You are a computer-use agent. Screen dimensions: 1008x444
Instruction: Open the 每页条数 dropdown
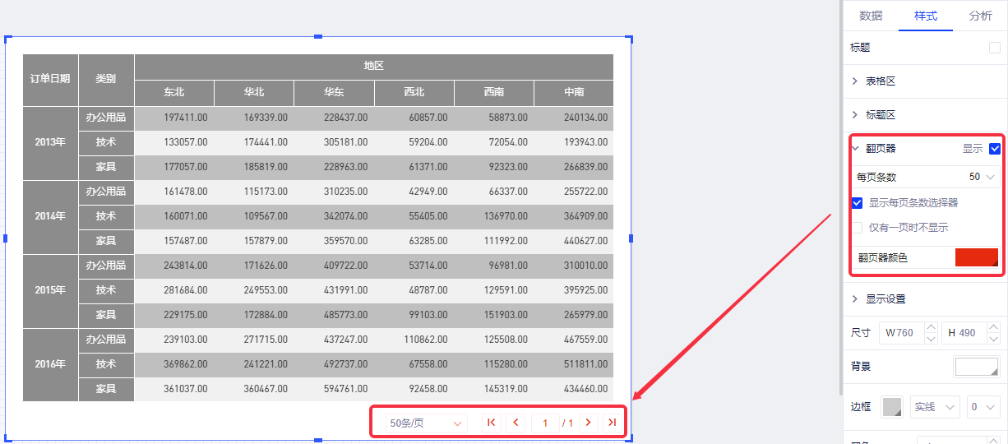tap(982, 177)
